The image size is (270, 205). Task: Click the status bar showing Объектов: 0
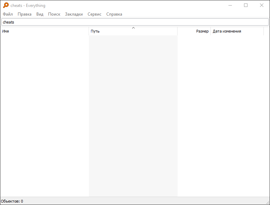[12, 201]
